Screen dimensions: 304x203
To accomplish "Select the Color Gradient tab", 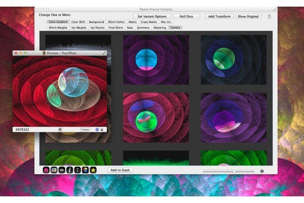I will tap(58, 22).
